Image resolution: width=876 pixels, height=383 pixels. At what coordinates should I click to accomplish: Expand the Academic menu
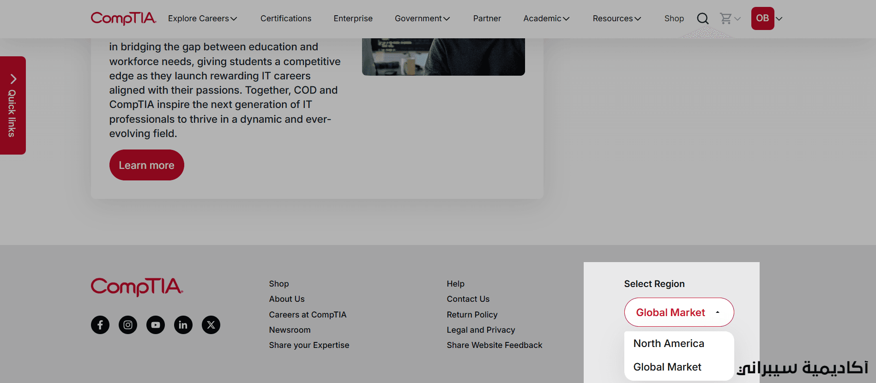pos(546,18)
